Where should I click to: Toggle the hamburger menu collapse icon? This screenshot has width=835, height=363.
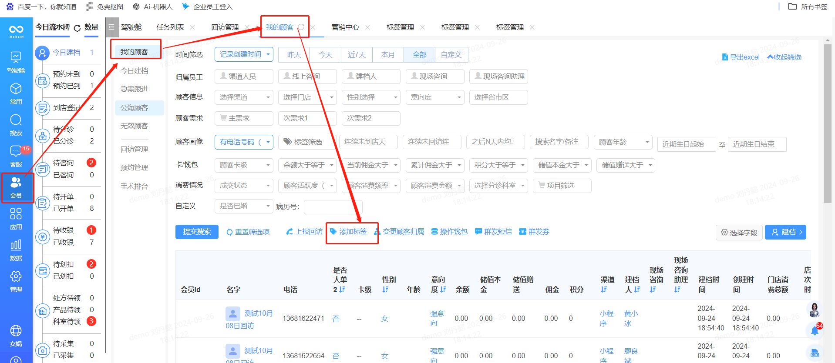(111, 27)
